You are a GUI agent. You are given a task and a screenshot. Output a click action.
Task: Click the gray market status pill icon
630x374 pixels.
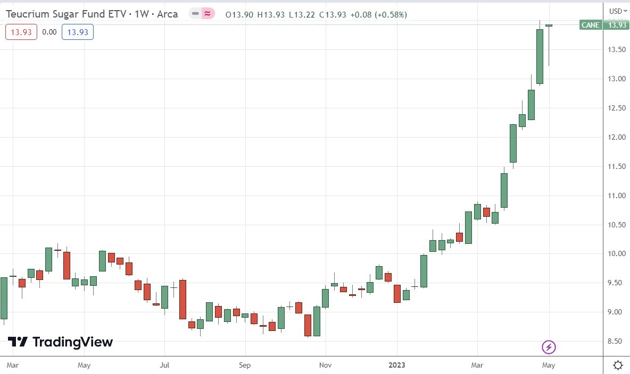[x=196, y=14]
